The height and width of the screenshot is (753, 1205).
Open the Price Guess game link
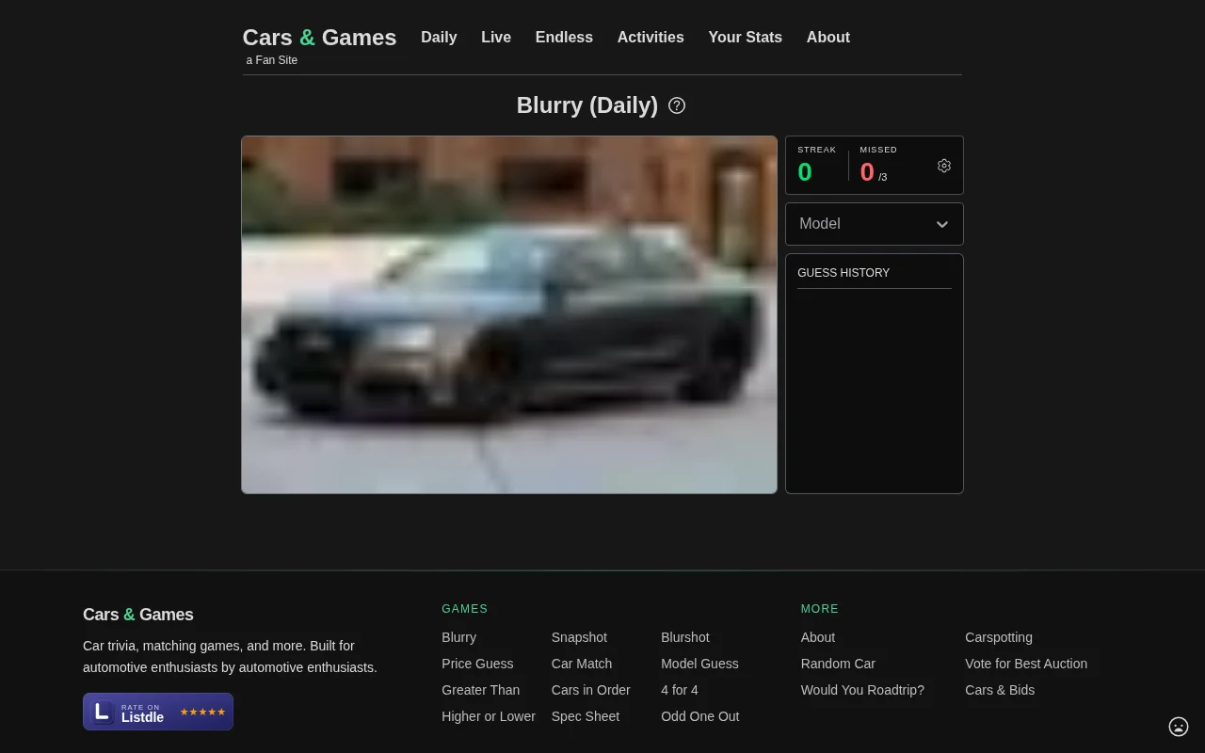pos(477,664)
